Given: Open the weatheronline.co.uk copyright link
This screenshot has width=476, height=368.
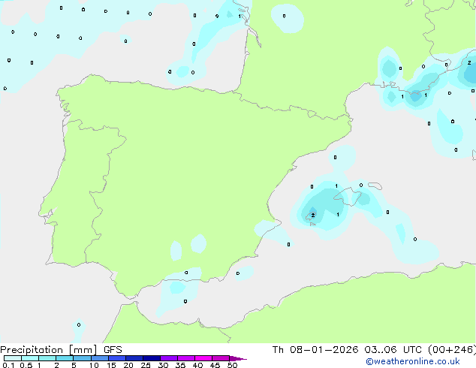Looking at the screenshot, I should coord(413,361).
